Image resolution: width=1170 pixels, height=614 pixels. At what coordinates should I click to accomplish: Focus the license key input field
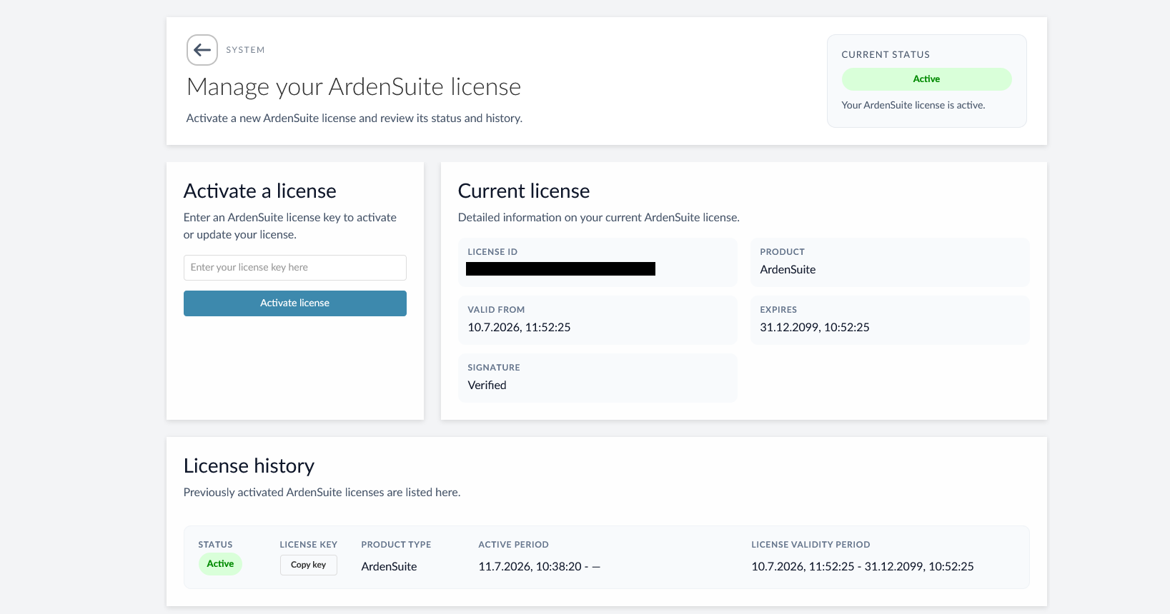tap(294, 268)
